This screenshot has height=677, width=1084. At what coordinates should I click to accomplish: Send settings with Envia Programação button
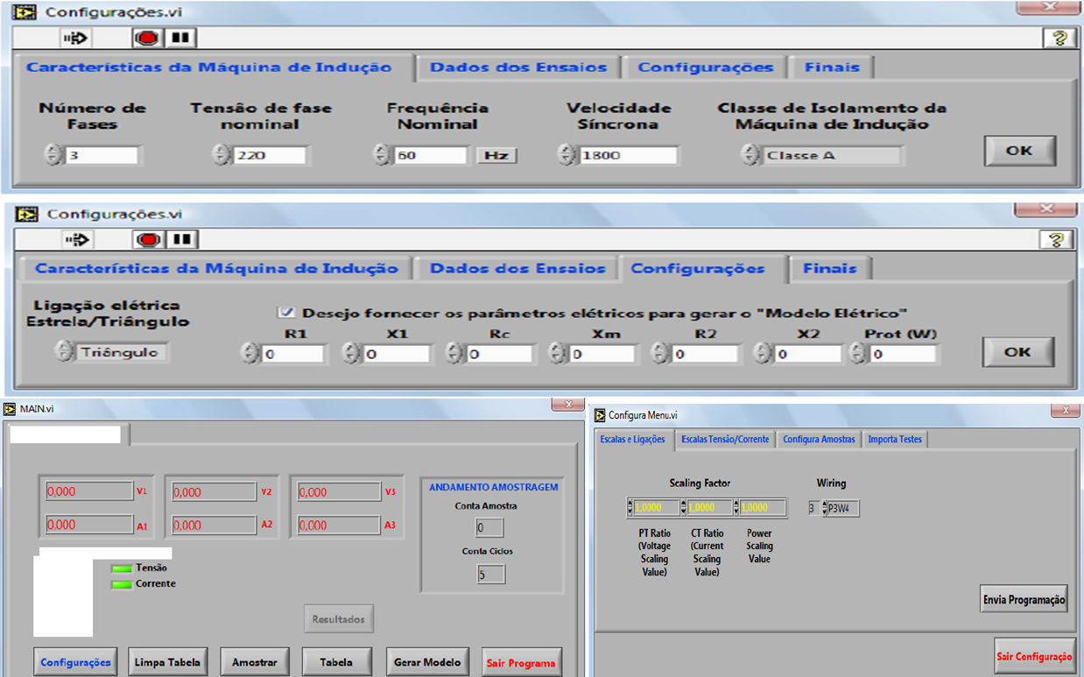1024,600
